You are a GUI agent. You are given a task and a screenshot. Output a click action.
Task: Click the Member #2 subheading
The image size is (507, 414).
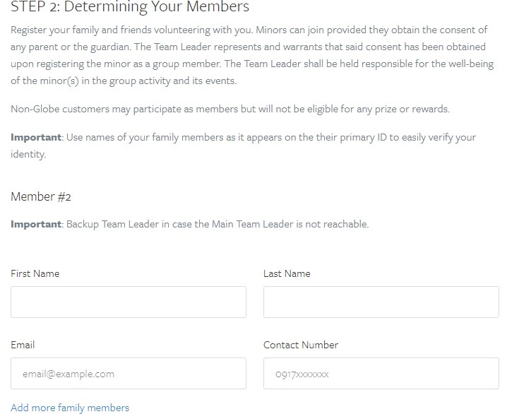(x=41, y=196)
